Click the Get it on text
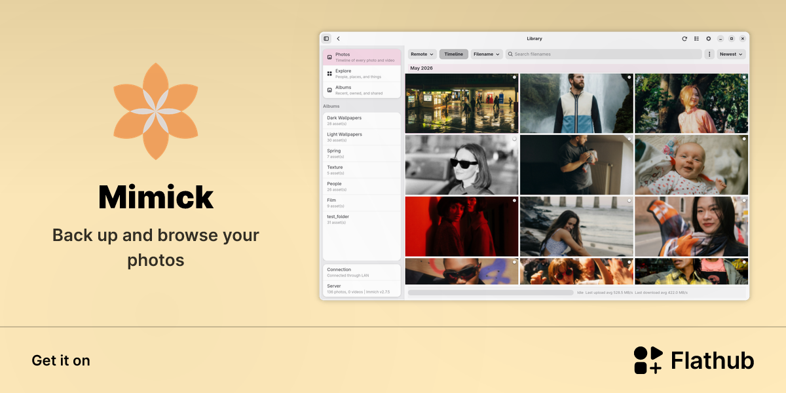Viewport: 786px width, 393px height. pos(61,361)
